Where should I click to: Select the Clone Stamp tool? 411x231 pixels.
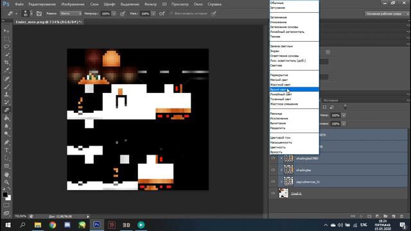(x=6, y=94)
